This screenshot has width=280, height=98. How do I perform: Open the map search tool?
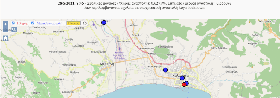tap(14, 30)
